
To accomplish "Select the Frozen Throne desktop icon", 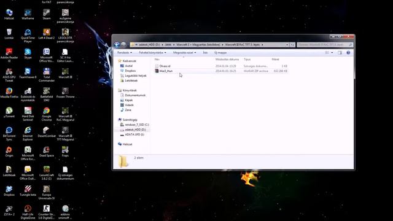I will point(65,93).
